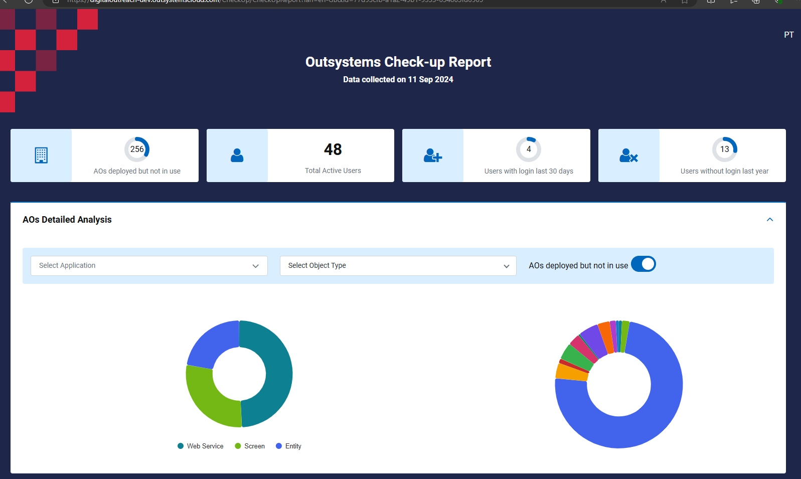Click the user icon on Total Active Users card

(237, 155)
